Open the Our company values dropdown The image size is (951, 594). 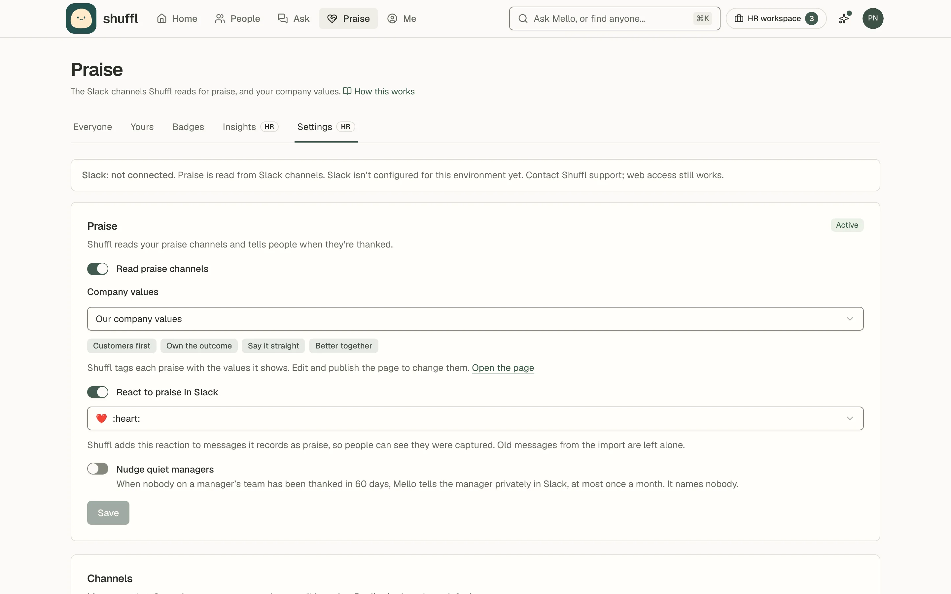point(475,318)
